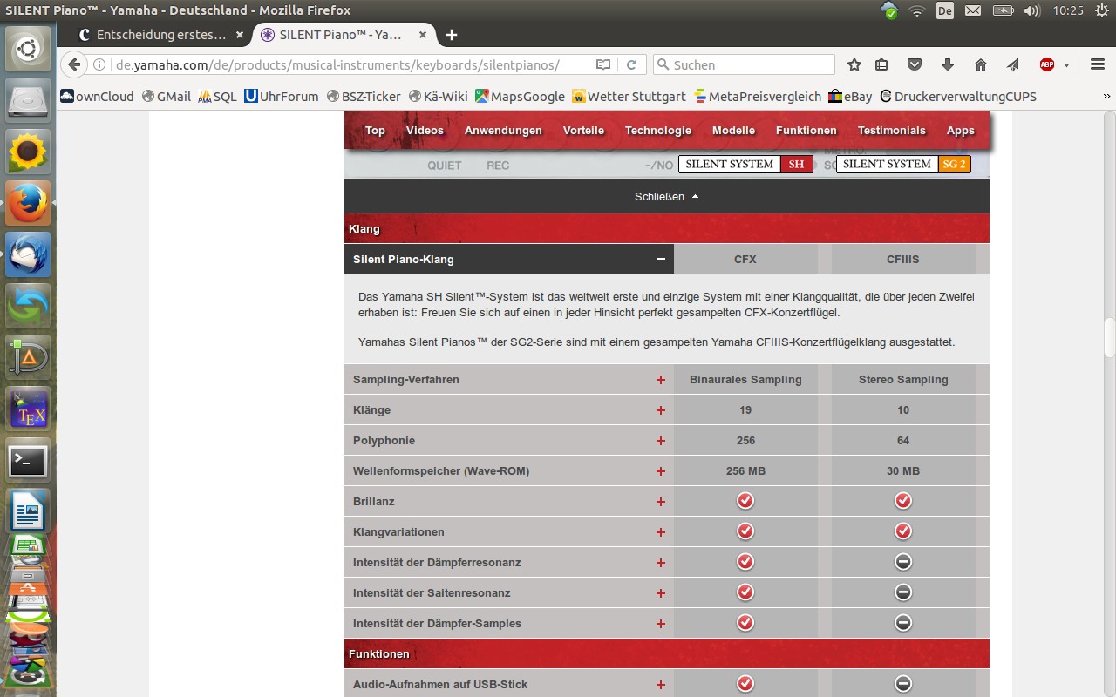Launch Files from the drive icon in dock

28,100
